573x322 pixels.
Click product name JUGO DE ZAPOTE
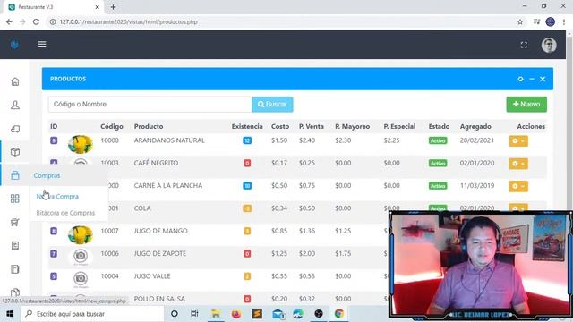point(160,253)
